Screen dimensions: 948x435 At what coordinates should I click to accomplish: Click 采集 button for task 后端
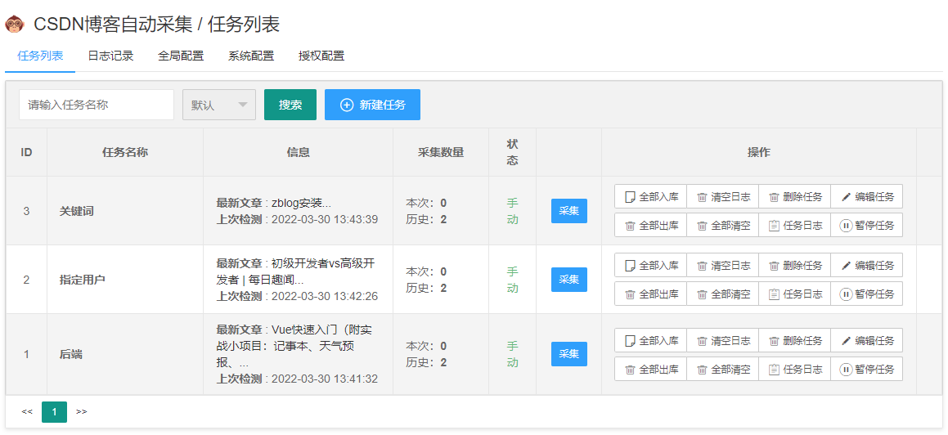(x=569, y=354)
